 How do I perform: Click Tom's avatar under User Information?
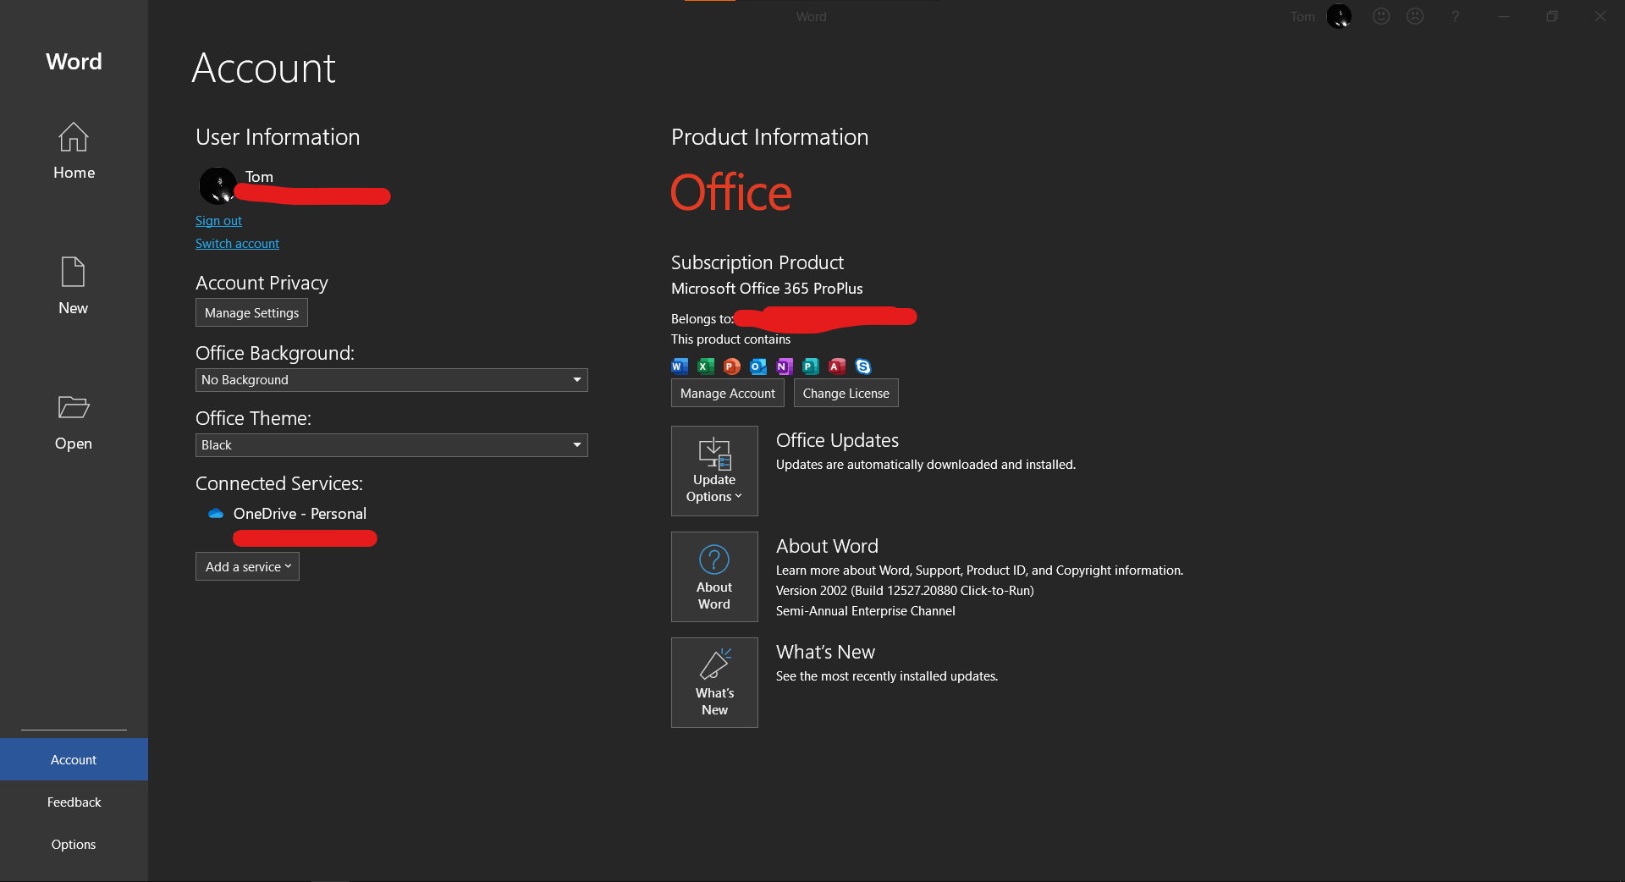pos(218,185)
